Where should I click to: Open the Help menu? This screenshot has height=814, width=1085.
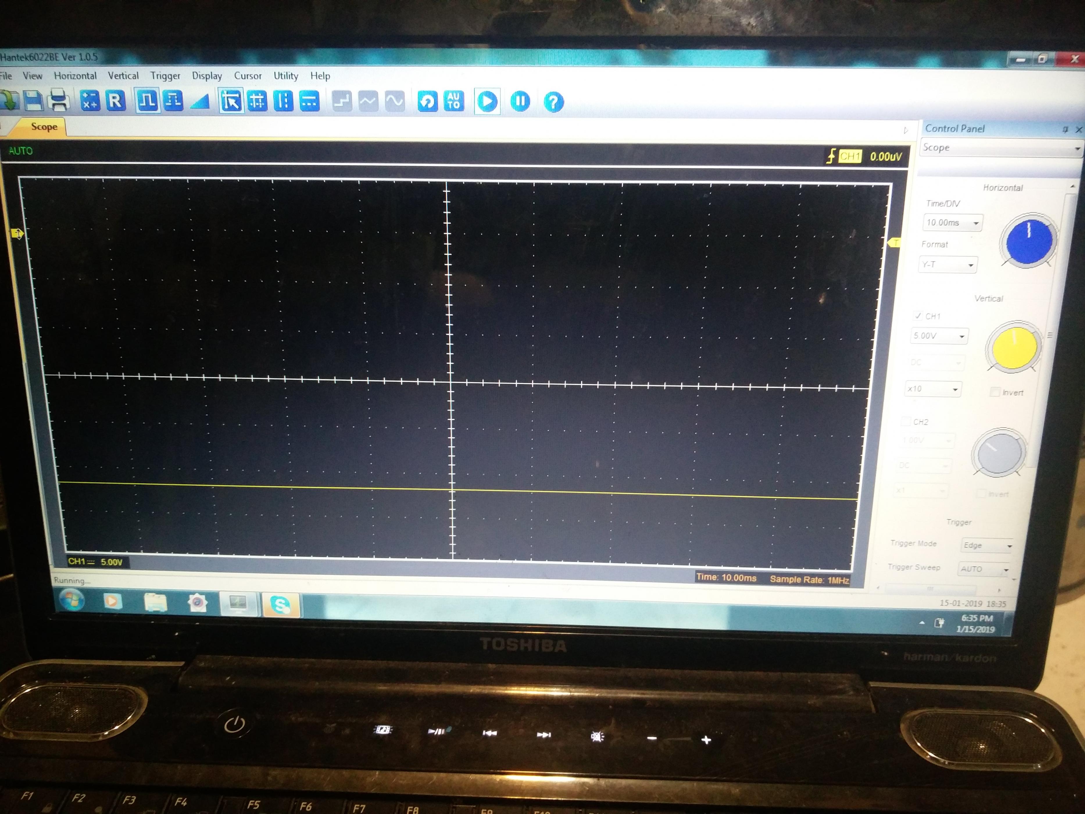[x=320, y=76]
